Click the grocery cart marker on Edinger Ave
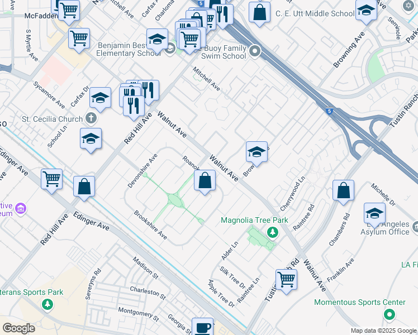The width and height of the screenshot is (418, 335). 52,180
